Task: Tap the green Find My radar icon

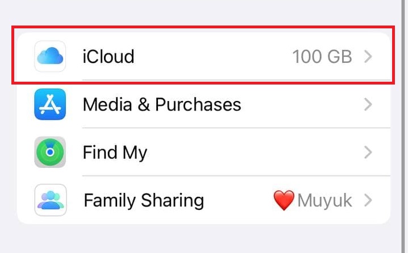Action: (x=50, y=152)
